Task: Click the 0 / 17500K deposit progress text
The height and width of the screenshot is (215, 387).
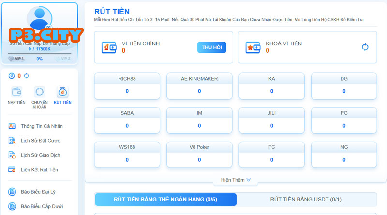Action: (x=40, y=49)
